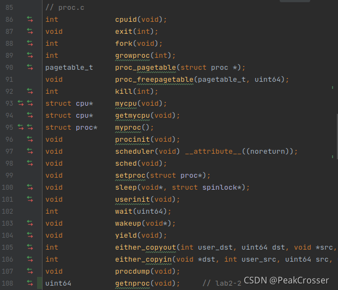The image size is (338, 290).
Task: Click the fork function name
Action: tap(124, 44)
